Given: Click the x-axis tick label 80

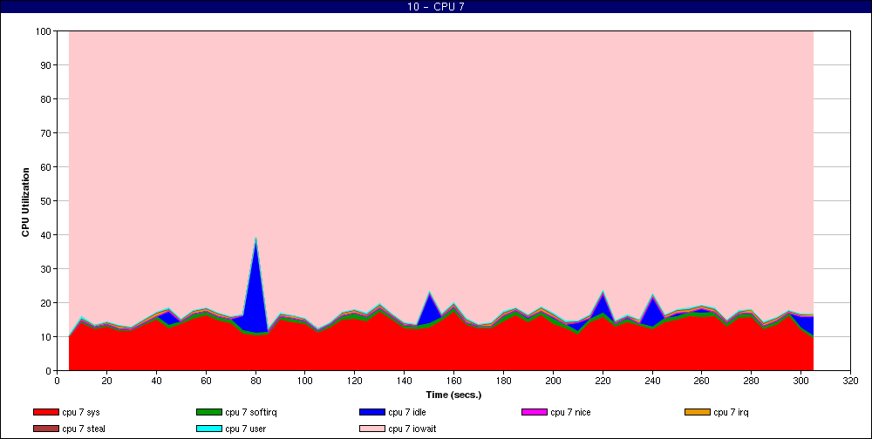Looking at the screenshot, I should coord(255,382).
